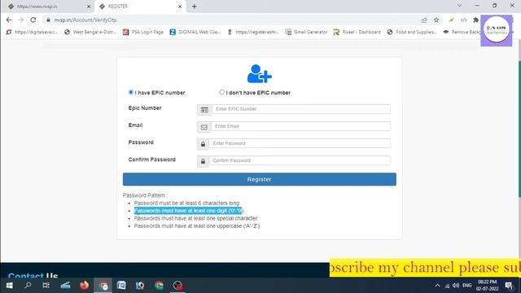Close the https://www.nvsp.in tab
521x293 pixels.
pyautogui.click(x=89, y=7)
